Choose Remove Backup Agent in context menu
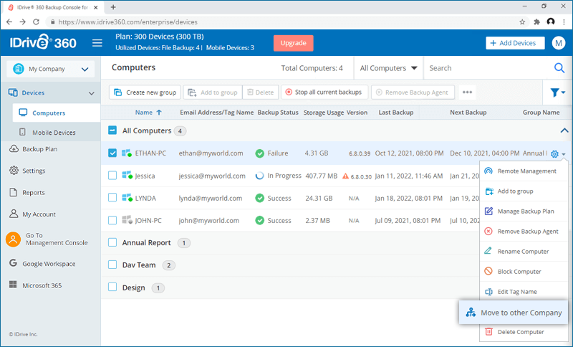The height and width of the screenshot is (347, 573). coord(524,231)
